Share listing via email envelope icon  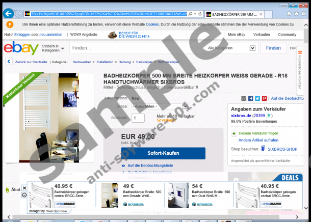pos(244,98)
